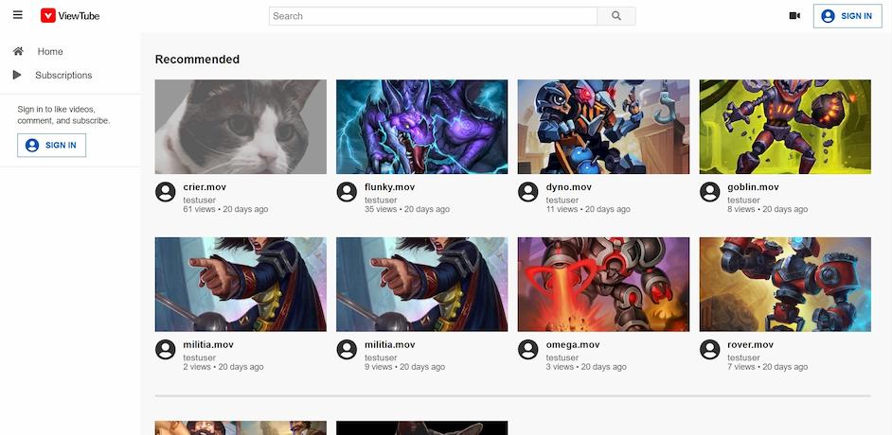The height and width of the screenshot is (435, 892).
Task: Click testuser under dyno.mov
Action: [562, 200]
